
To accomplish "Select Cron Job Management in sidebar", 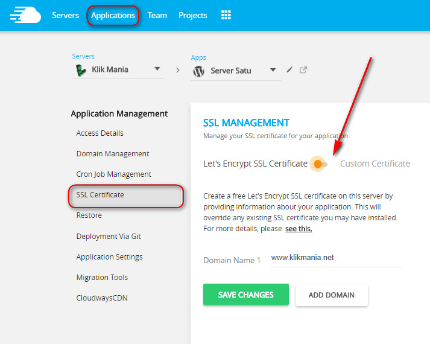I will click(114, 174).
